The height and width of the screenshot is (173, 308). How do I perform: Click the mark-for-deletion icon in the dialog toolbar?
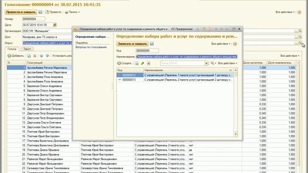[149, 63]
